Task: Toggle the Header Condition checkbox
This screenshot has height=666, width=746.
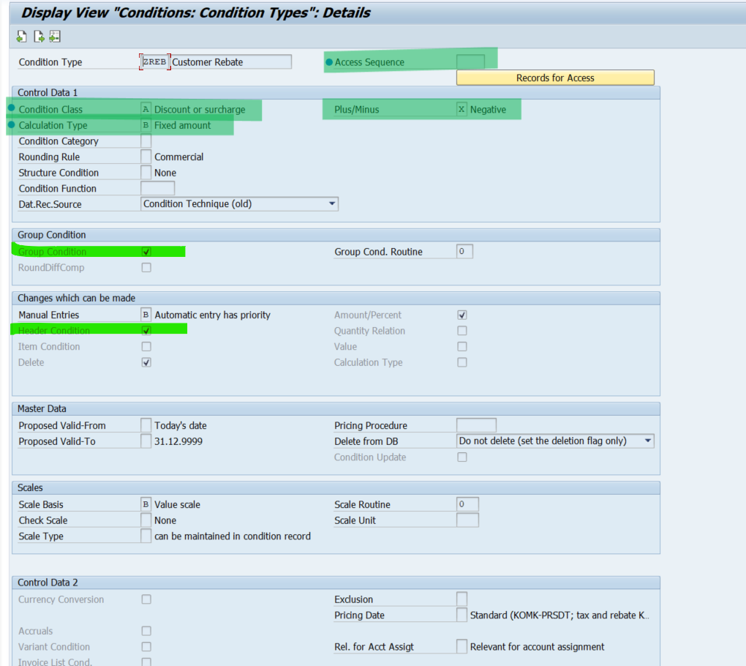Action: (x=146, y=330)
